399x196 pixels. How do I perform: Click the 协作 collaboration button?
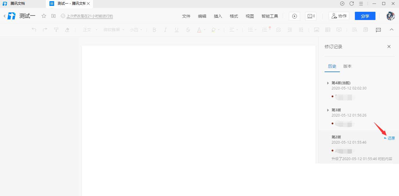point(339,16)
